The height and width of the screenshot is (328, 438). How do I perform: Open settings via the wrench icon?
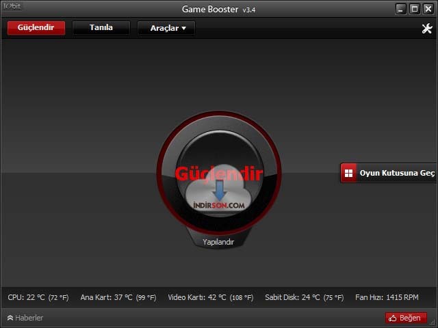(427, 28)
